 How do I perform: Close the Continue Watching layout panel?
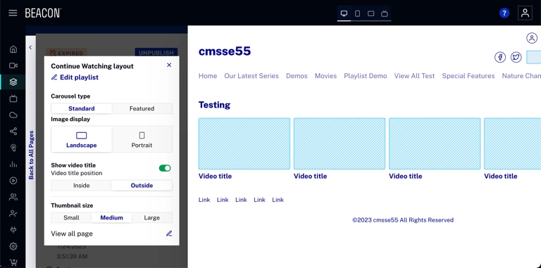(169, 65)
